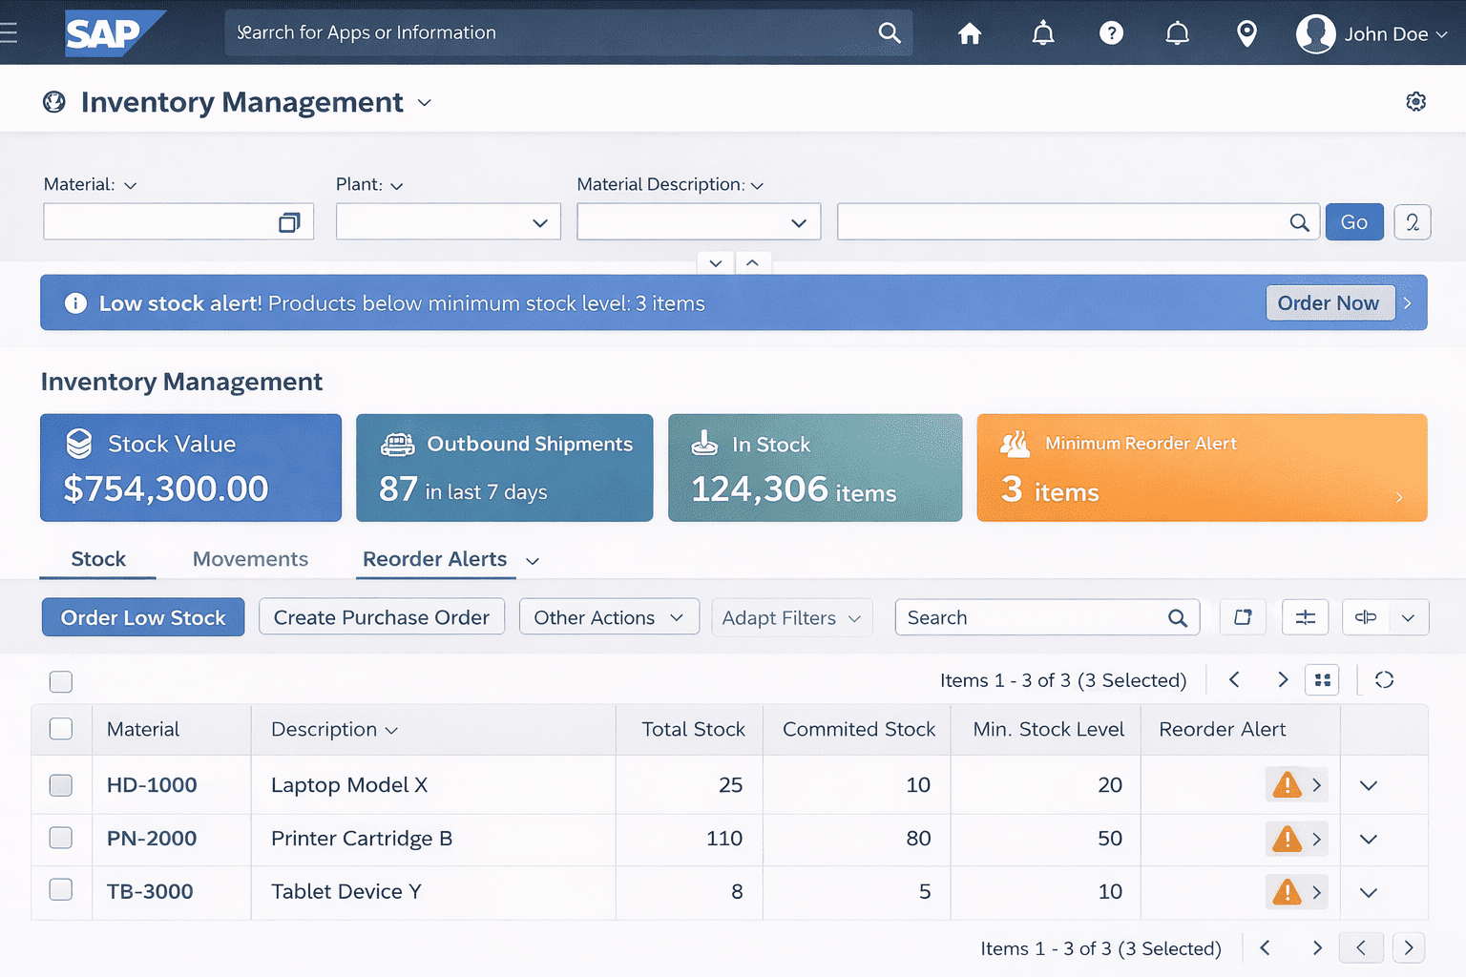Image resolution: width=1466 pixels, height=977 pixels.
Task: Open the Home icon in top navigation
Action: point(969,32)
